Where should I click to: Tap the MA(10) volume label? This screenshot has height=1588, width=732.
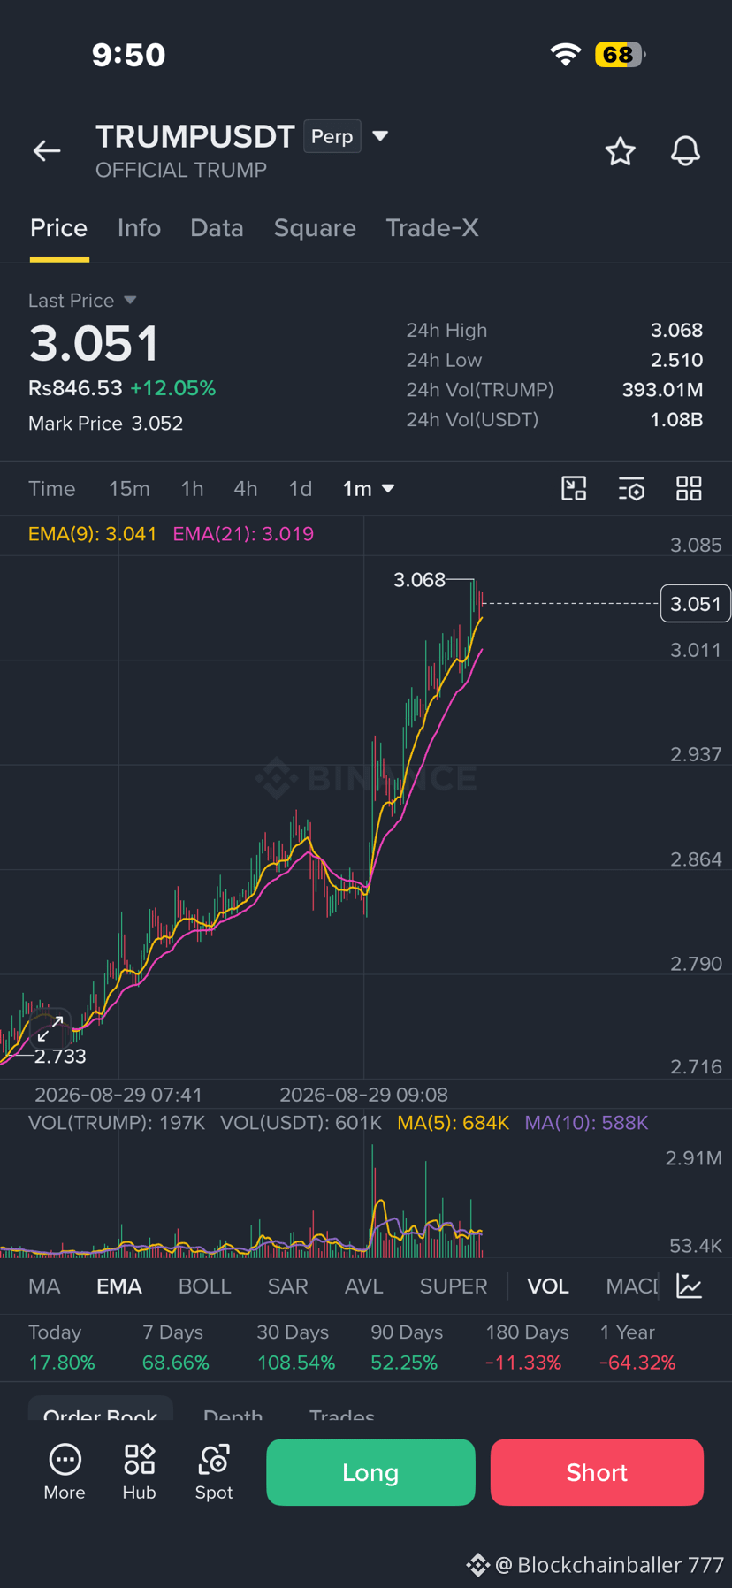tap(586, 1123)
